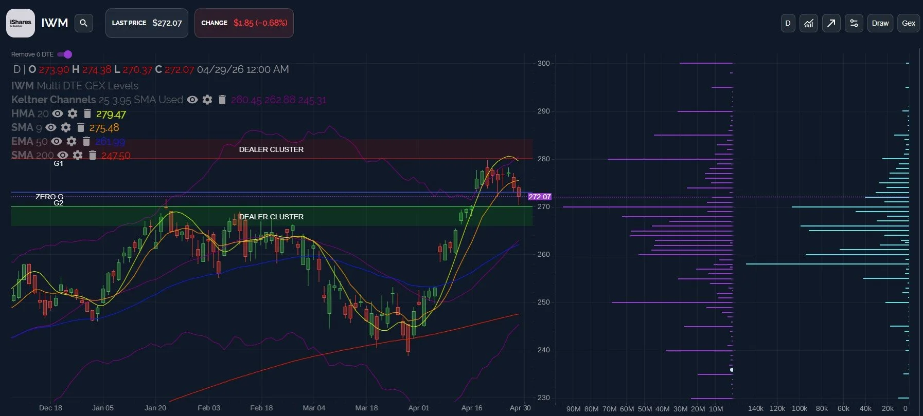Screen dimensions: 923x416
Task: Click the IWM ticker symbol
Action: coord(55,23)
